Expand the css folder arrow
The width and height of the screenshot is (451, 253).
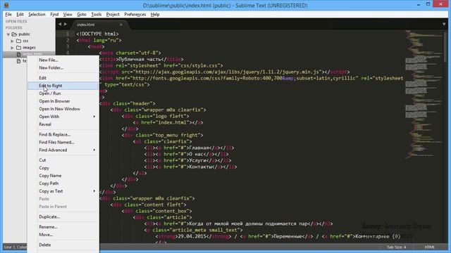pos(12,41)
